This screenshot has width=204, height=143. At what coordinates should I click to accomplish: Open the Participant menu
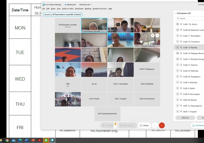point(79,9)
